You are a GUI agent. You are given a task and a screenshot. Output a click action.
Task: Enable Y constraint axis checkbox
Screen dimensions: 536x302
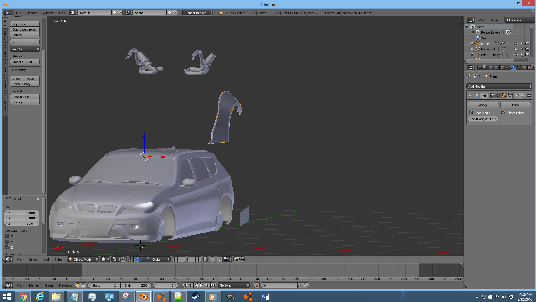click(x=7, y=242)
